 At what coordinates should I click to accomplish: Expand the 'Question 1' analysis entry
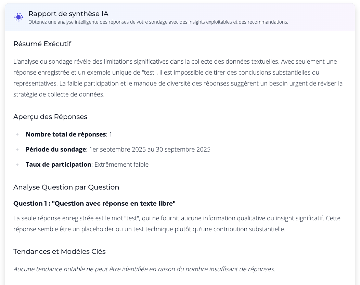(x=94, y=203)
